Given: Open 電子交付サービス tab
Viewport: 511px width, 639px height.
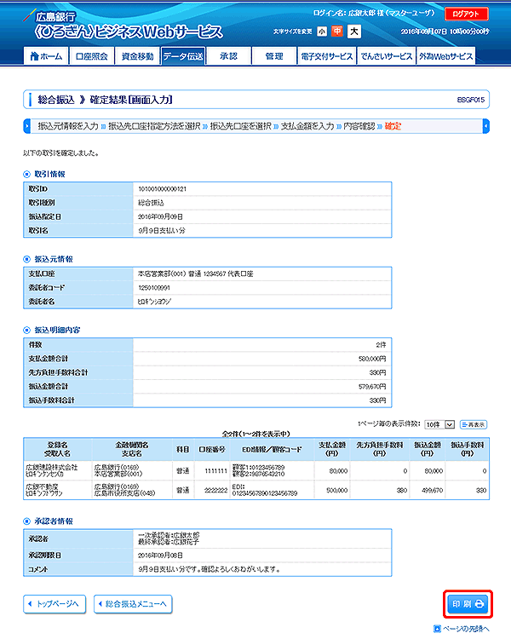Looking at the screenshot, I should pyautogui.click(x=327, y=56).
